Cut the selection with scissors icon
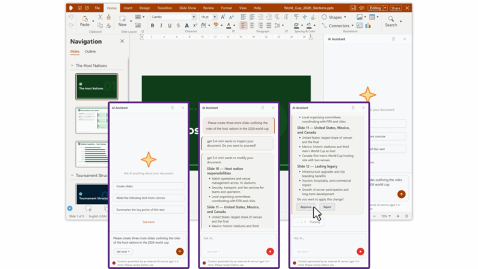This screenshot has height=269, width=478. click(x=100, y=17)
